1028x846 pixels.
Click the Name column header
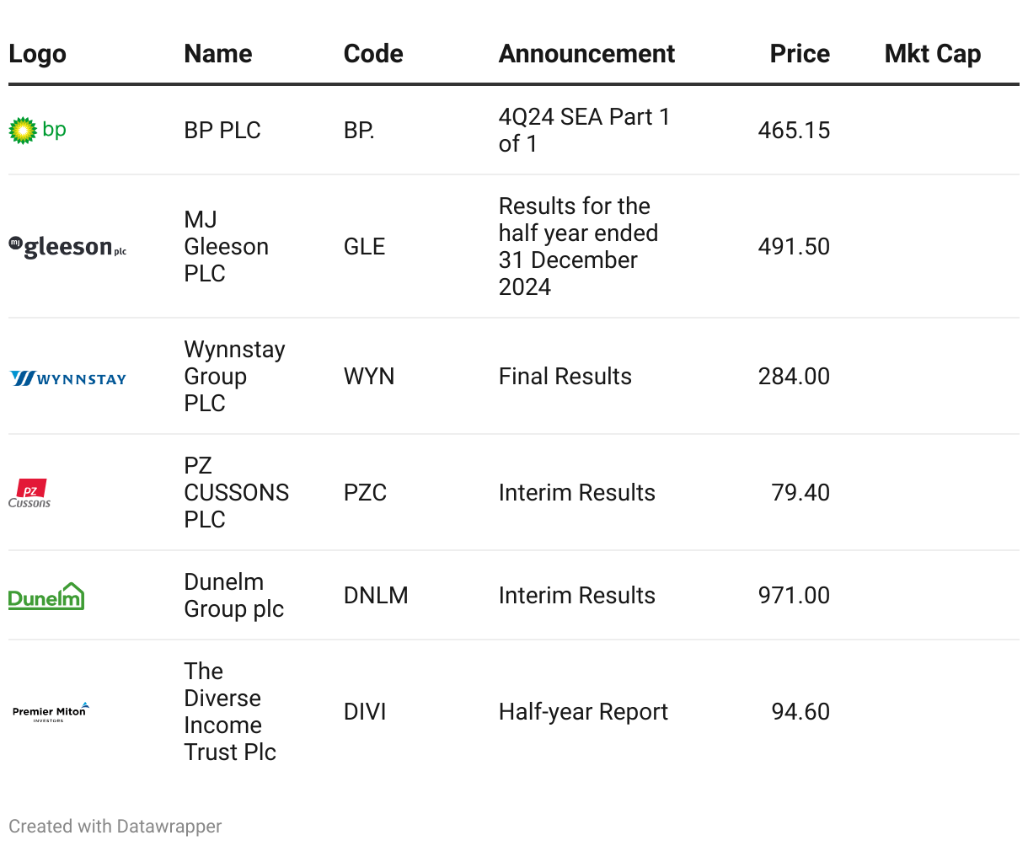(218, 54)
